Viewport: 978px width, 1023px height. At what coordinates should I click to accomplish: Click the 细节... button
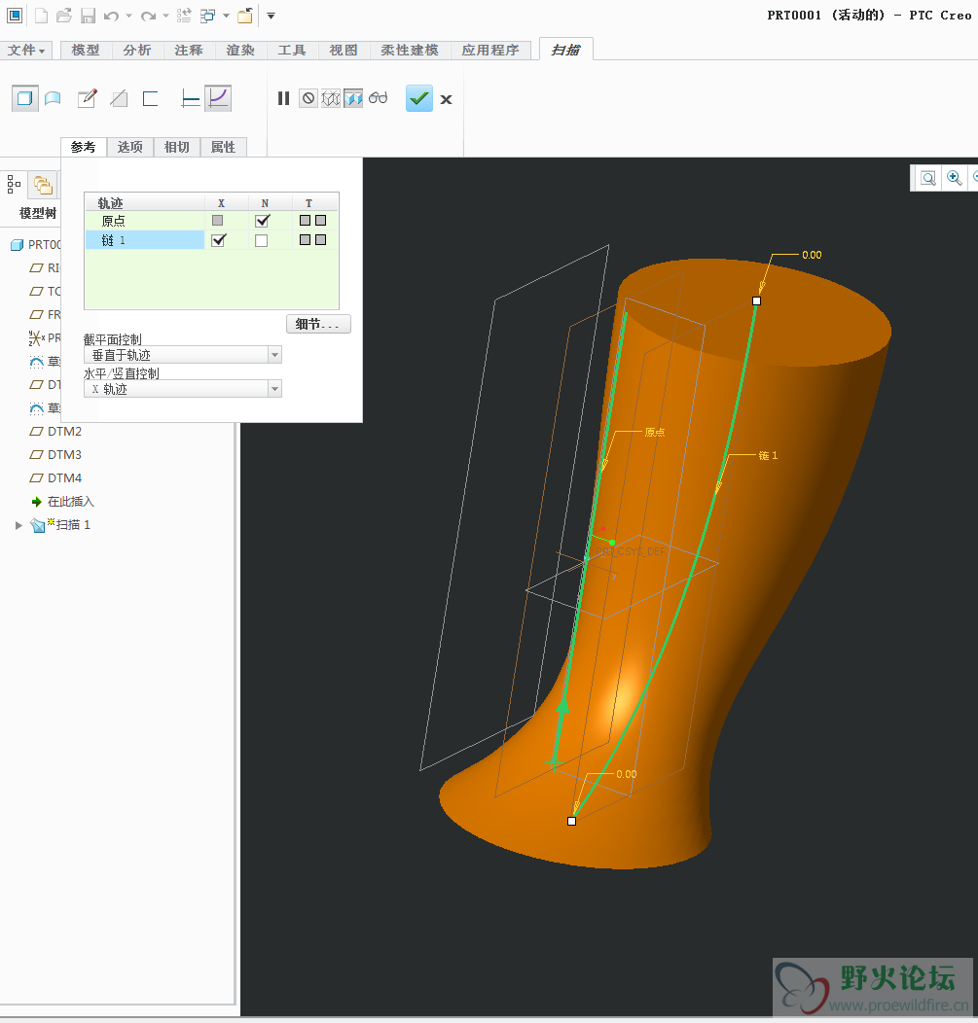point(318,324)
